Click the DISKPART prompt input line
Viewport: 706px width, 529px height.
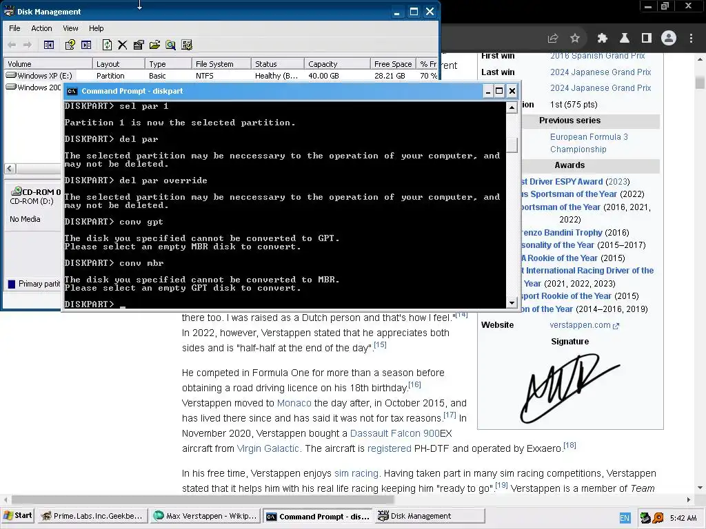tap(285, 304)
